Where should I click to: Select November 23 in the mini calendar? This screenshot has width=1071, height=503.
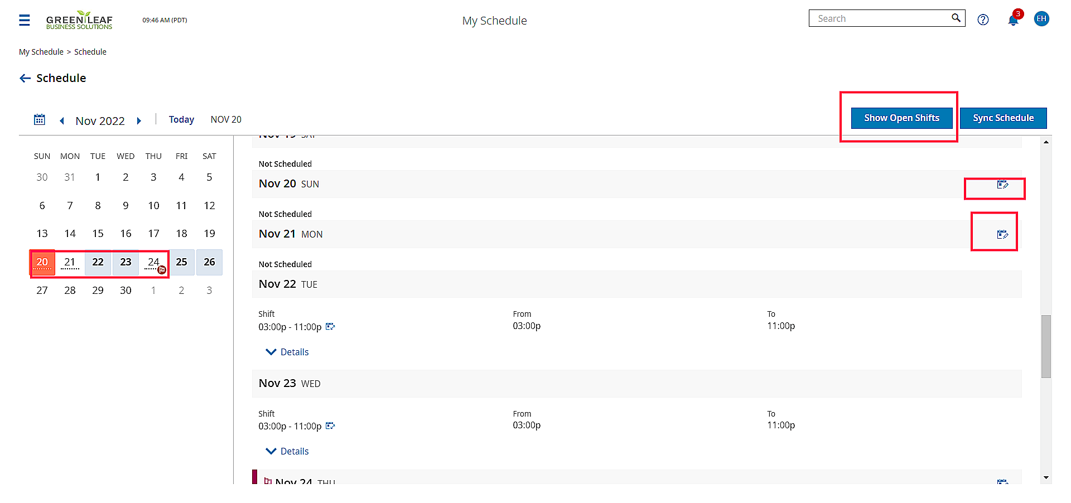tap(126, 262)
